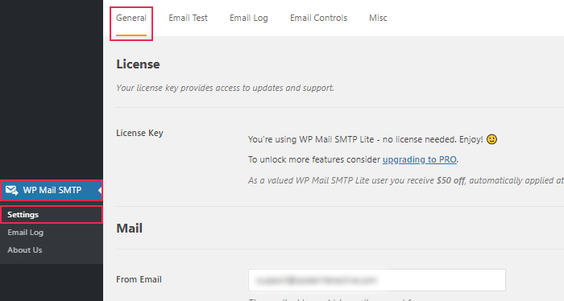
Task: Click the WP Mail SMTP menu label
Action: click(52, 190)
